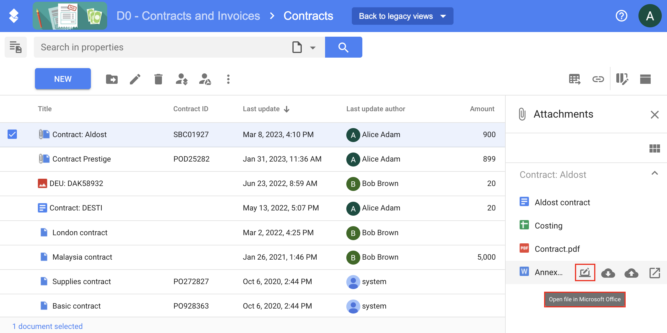Open the three-dot more actions menu
The image size is (667, 333).
coord(228,79)
